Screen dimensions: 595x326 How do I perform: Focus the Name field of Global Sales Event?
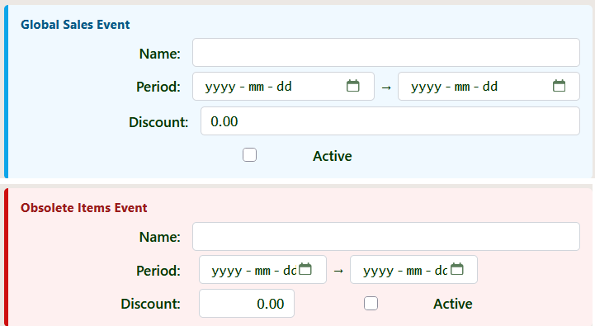(x=386, y=52)
